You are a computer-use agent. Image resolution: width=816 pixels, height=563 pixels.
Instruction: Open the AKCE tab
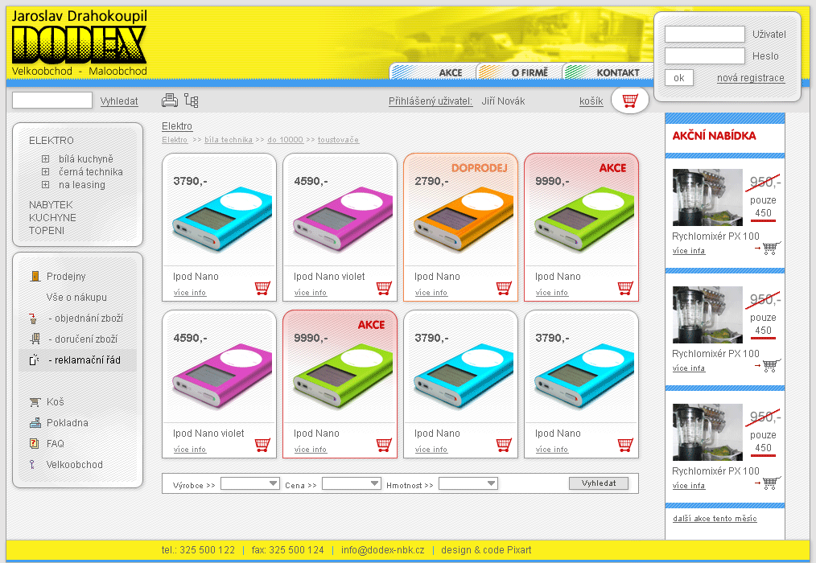pyautogui.click(x=434, y=72)
